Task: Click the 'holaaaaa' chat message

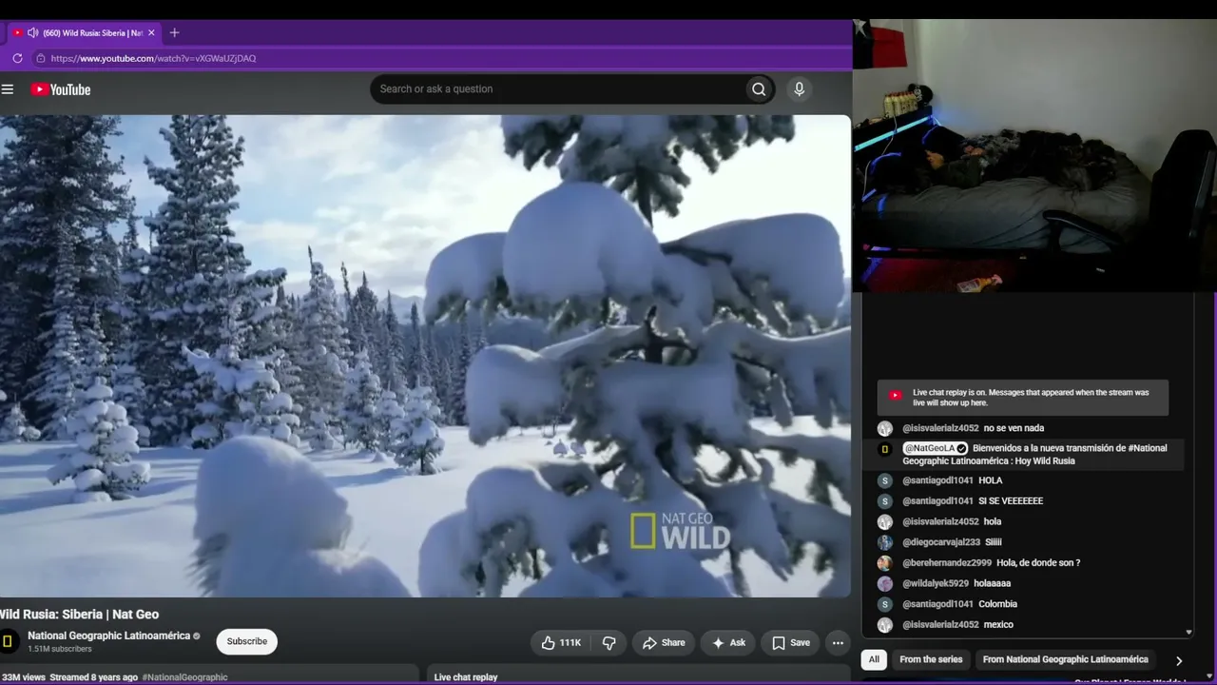Action: point(992,583)
